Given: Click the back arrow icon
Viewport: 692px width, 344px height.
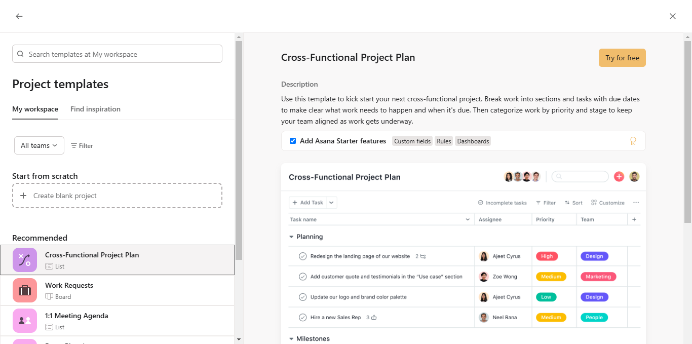Looking at the screenshot, I should [x=19, y=16].
